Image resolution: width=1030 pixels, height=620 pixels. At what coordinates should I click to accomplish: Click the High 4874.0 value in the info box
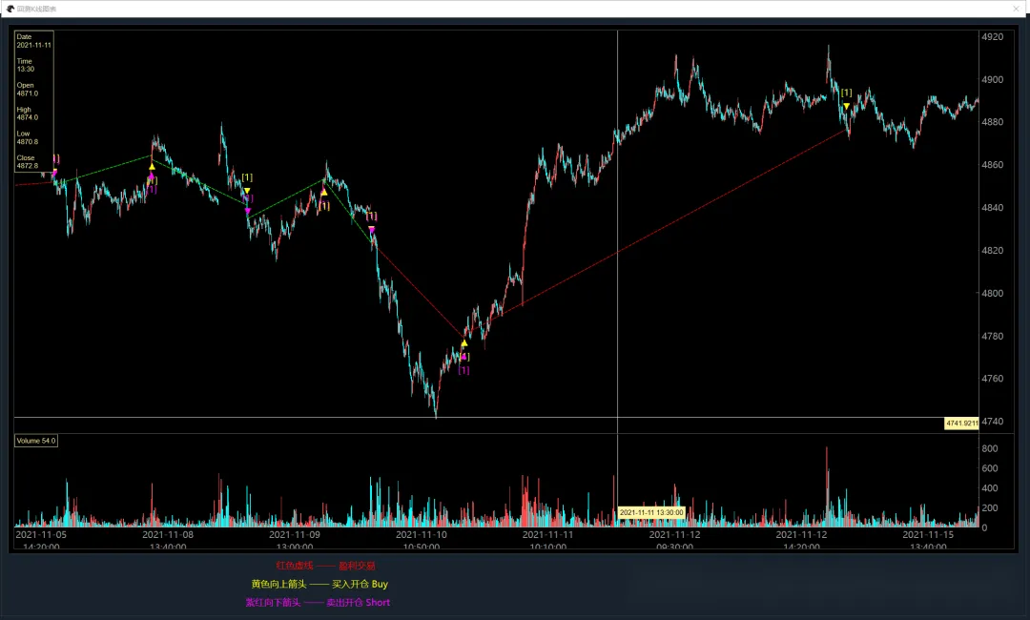point(27,114)
